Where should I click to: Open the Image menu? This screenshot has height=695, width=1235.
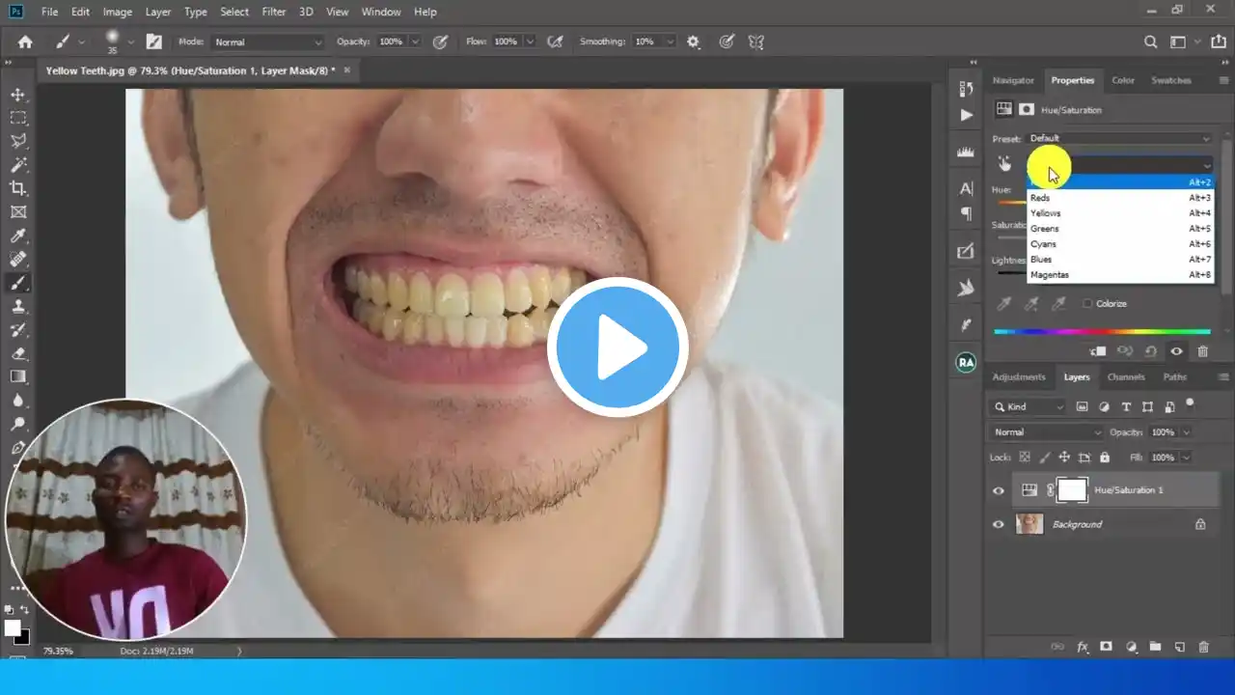[117, 12]
